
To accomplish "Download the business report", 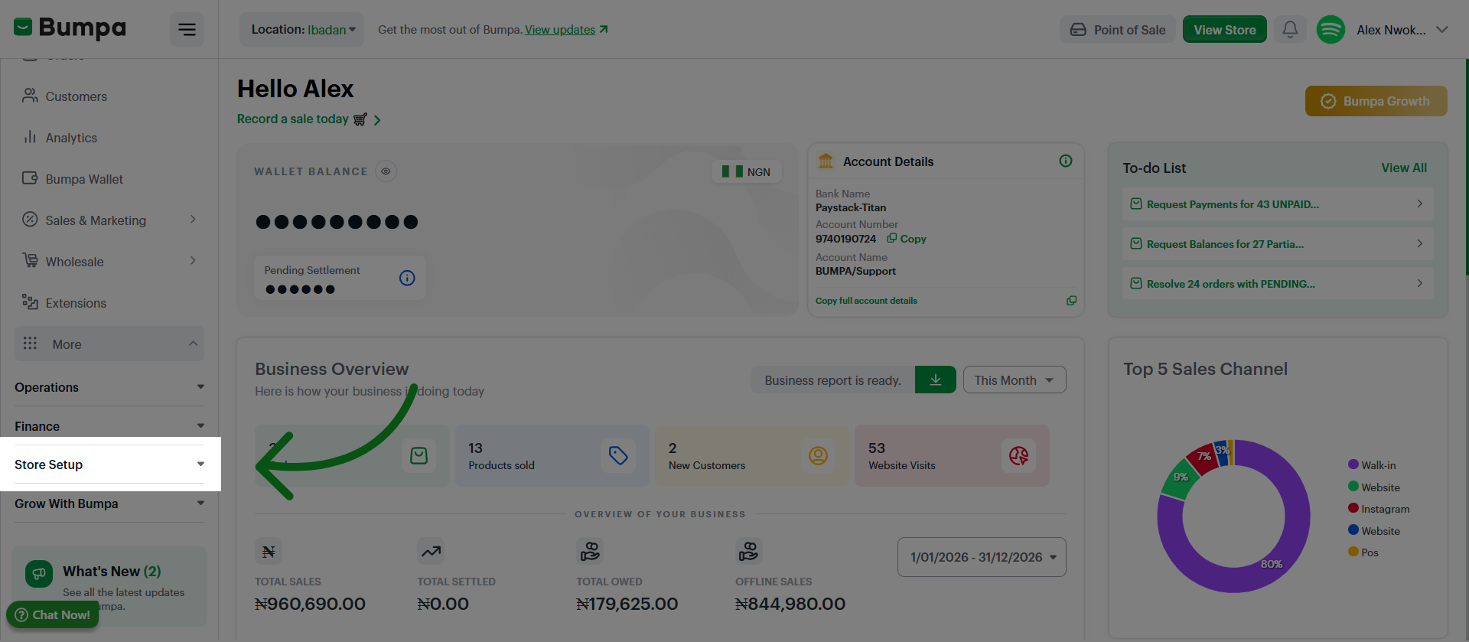I will point(935,380).
